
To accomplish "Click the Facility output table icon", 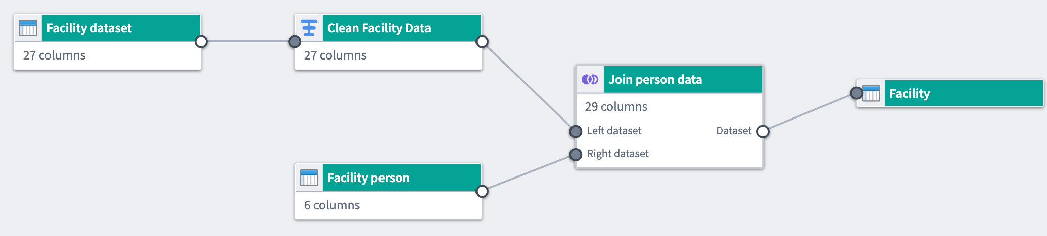I will [871, 93].
